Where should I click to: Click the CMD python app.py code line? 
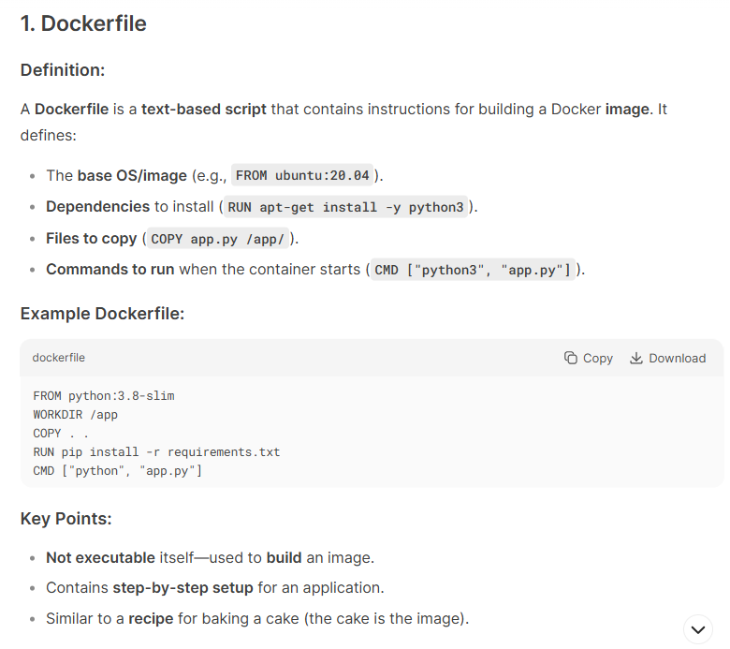tap(117, 470)
